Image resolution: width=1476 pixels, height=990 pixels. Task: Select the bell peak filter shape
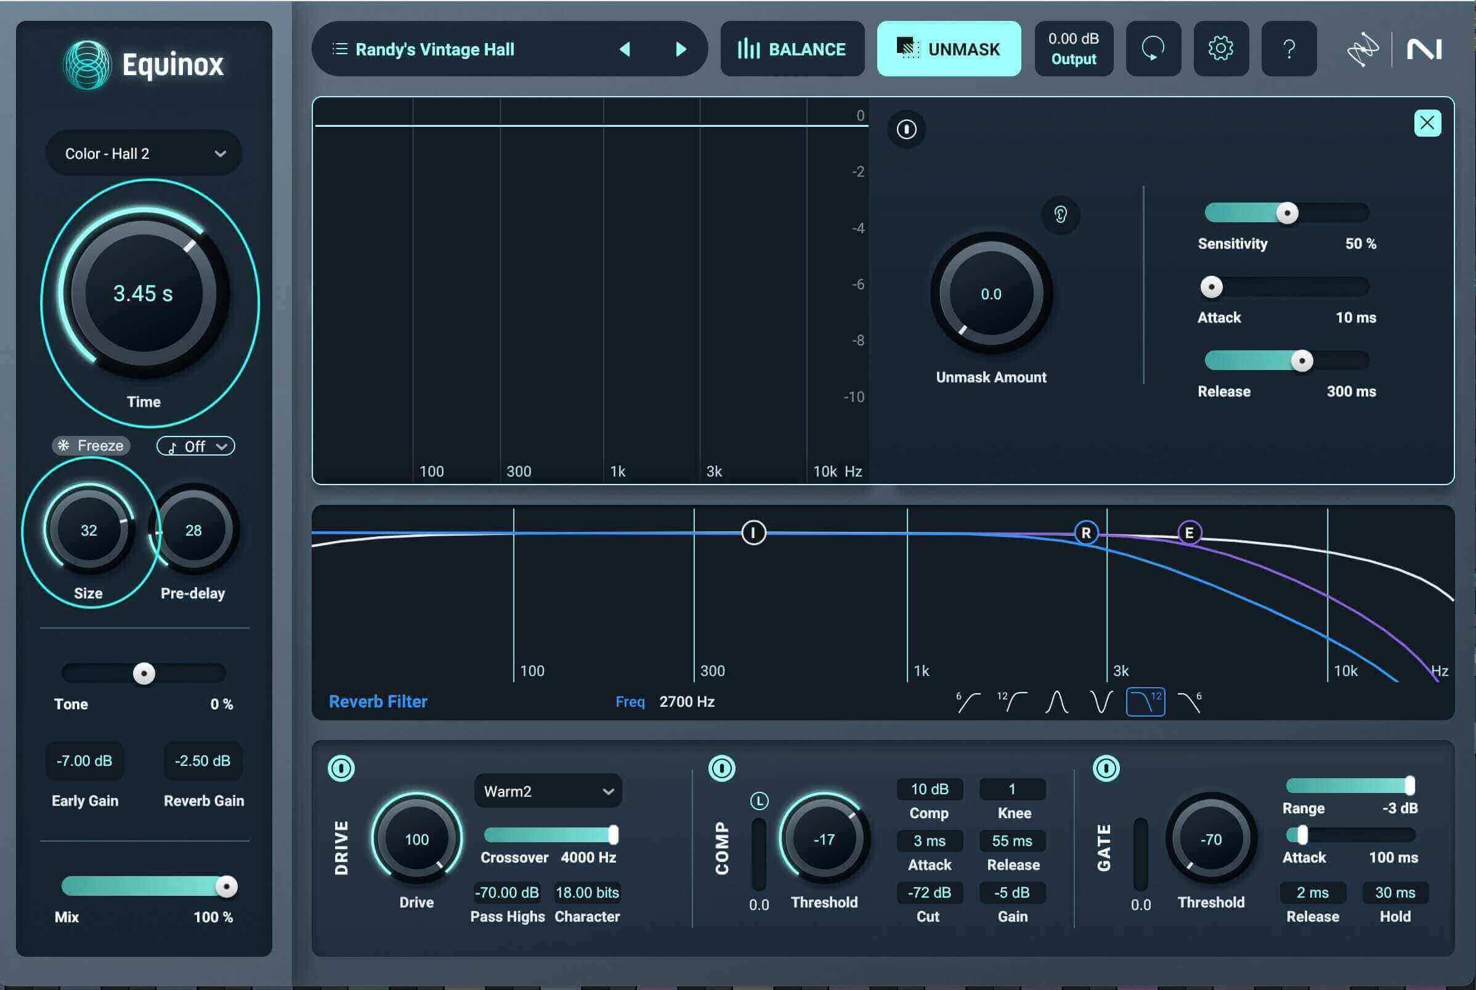[x=1056, y=701]
